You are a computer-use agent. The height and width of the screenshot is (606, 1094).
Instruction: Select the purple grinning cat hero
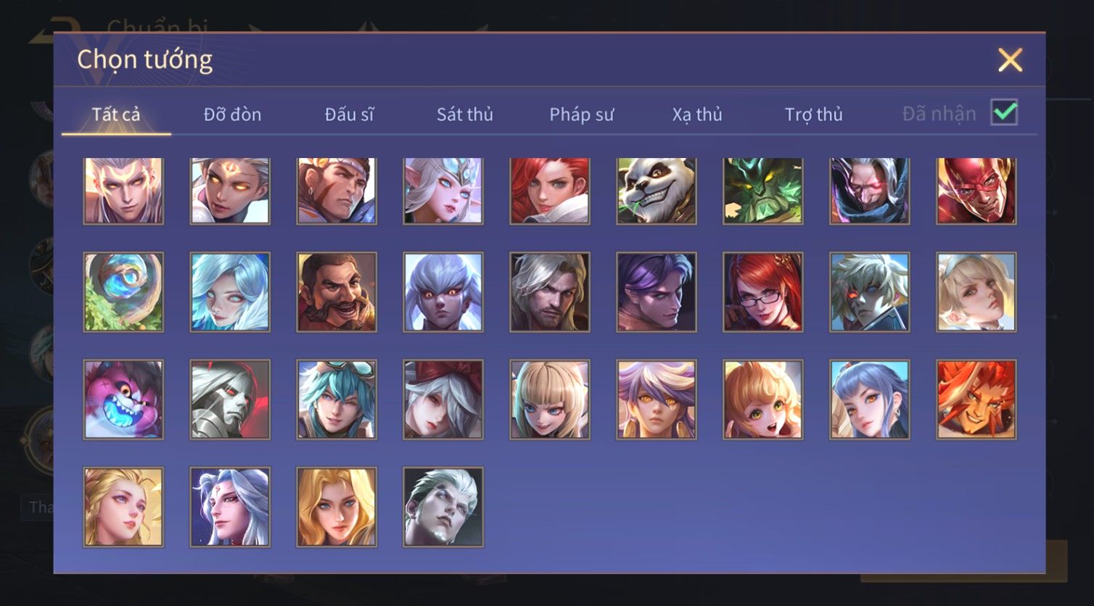(123, 399)
